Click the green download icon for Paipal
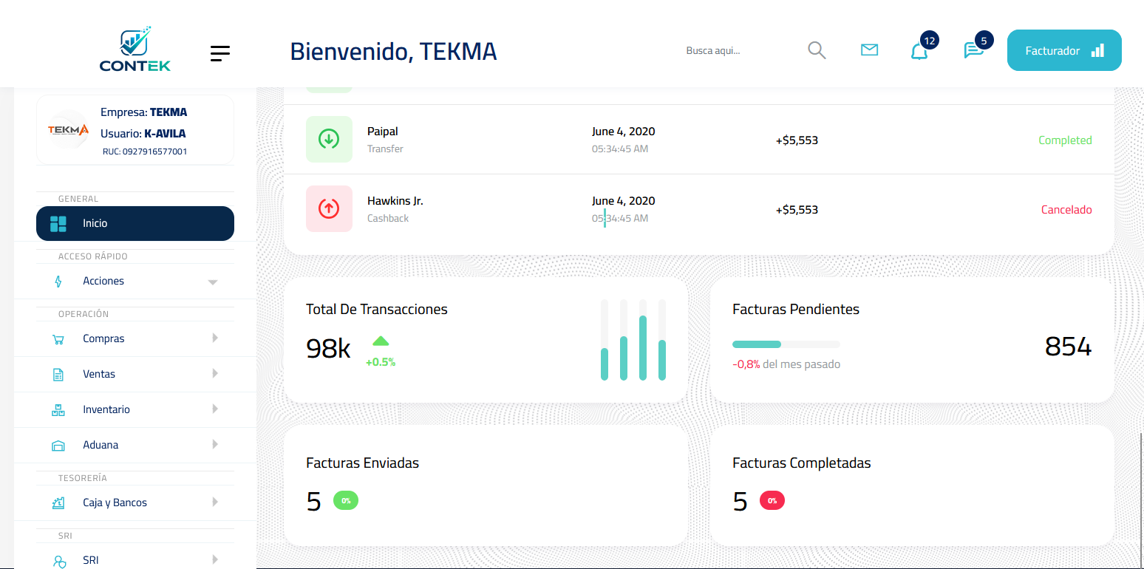The image size is (1144, 569). (329, 139)
